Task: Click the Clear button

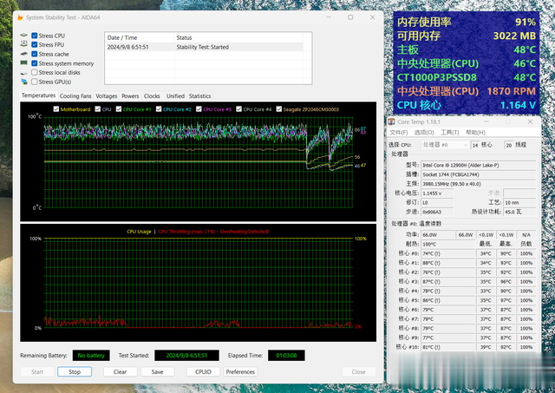Action: 120,372
